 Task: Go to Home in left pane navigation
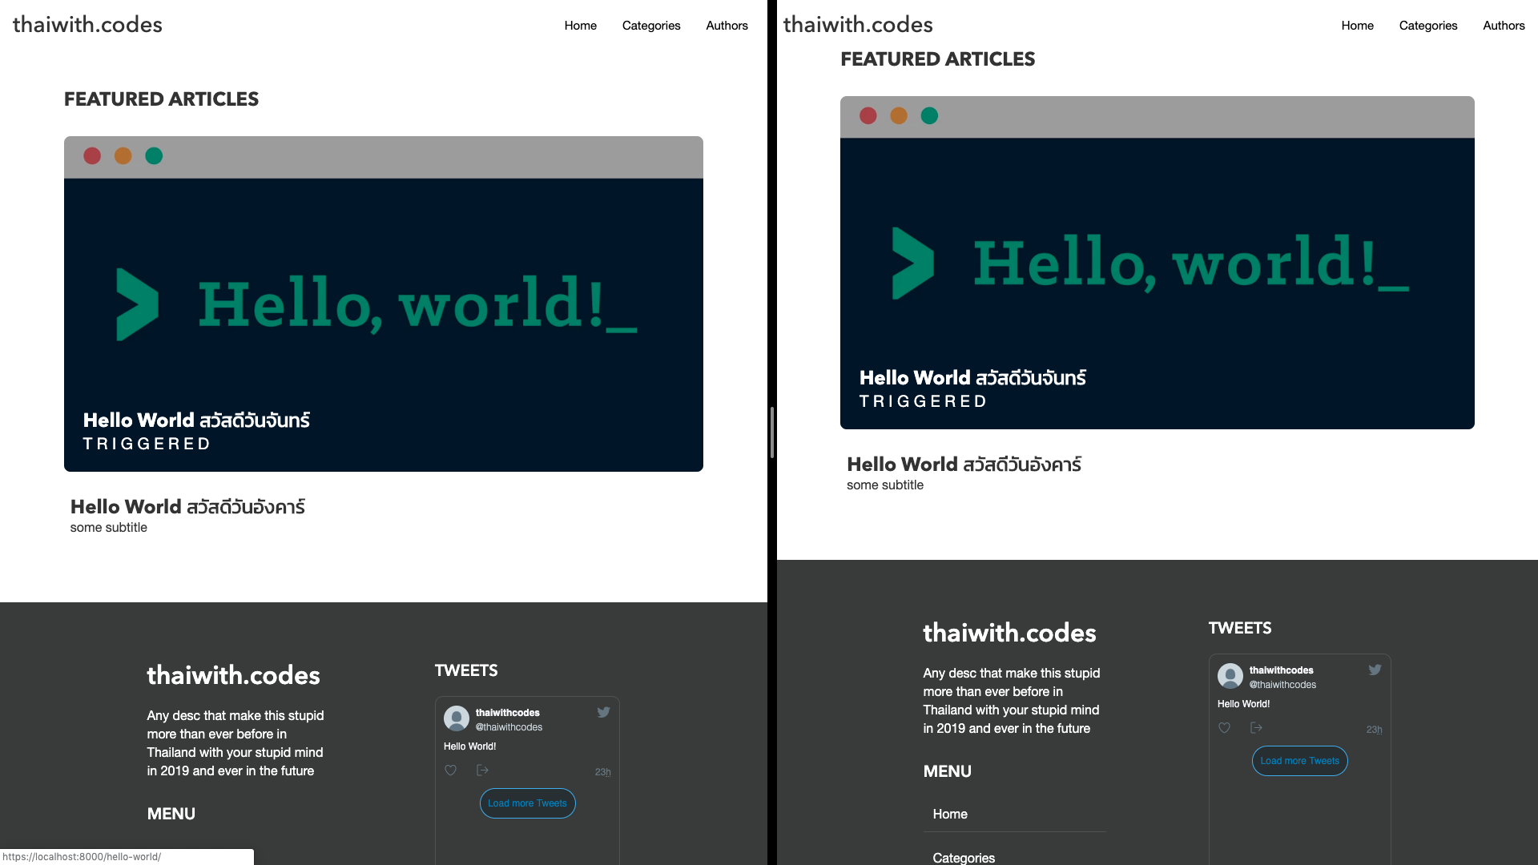pos(580,26)
